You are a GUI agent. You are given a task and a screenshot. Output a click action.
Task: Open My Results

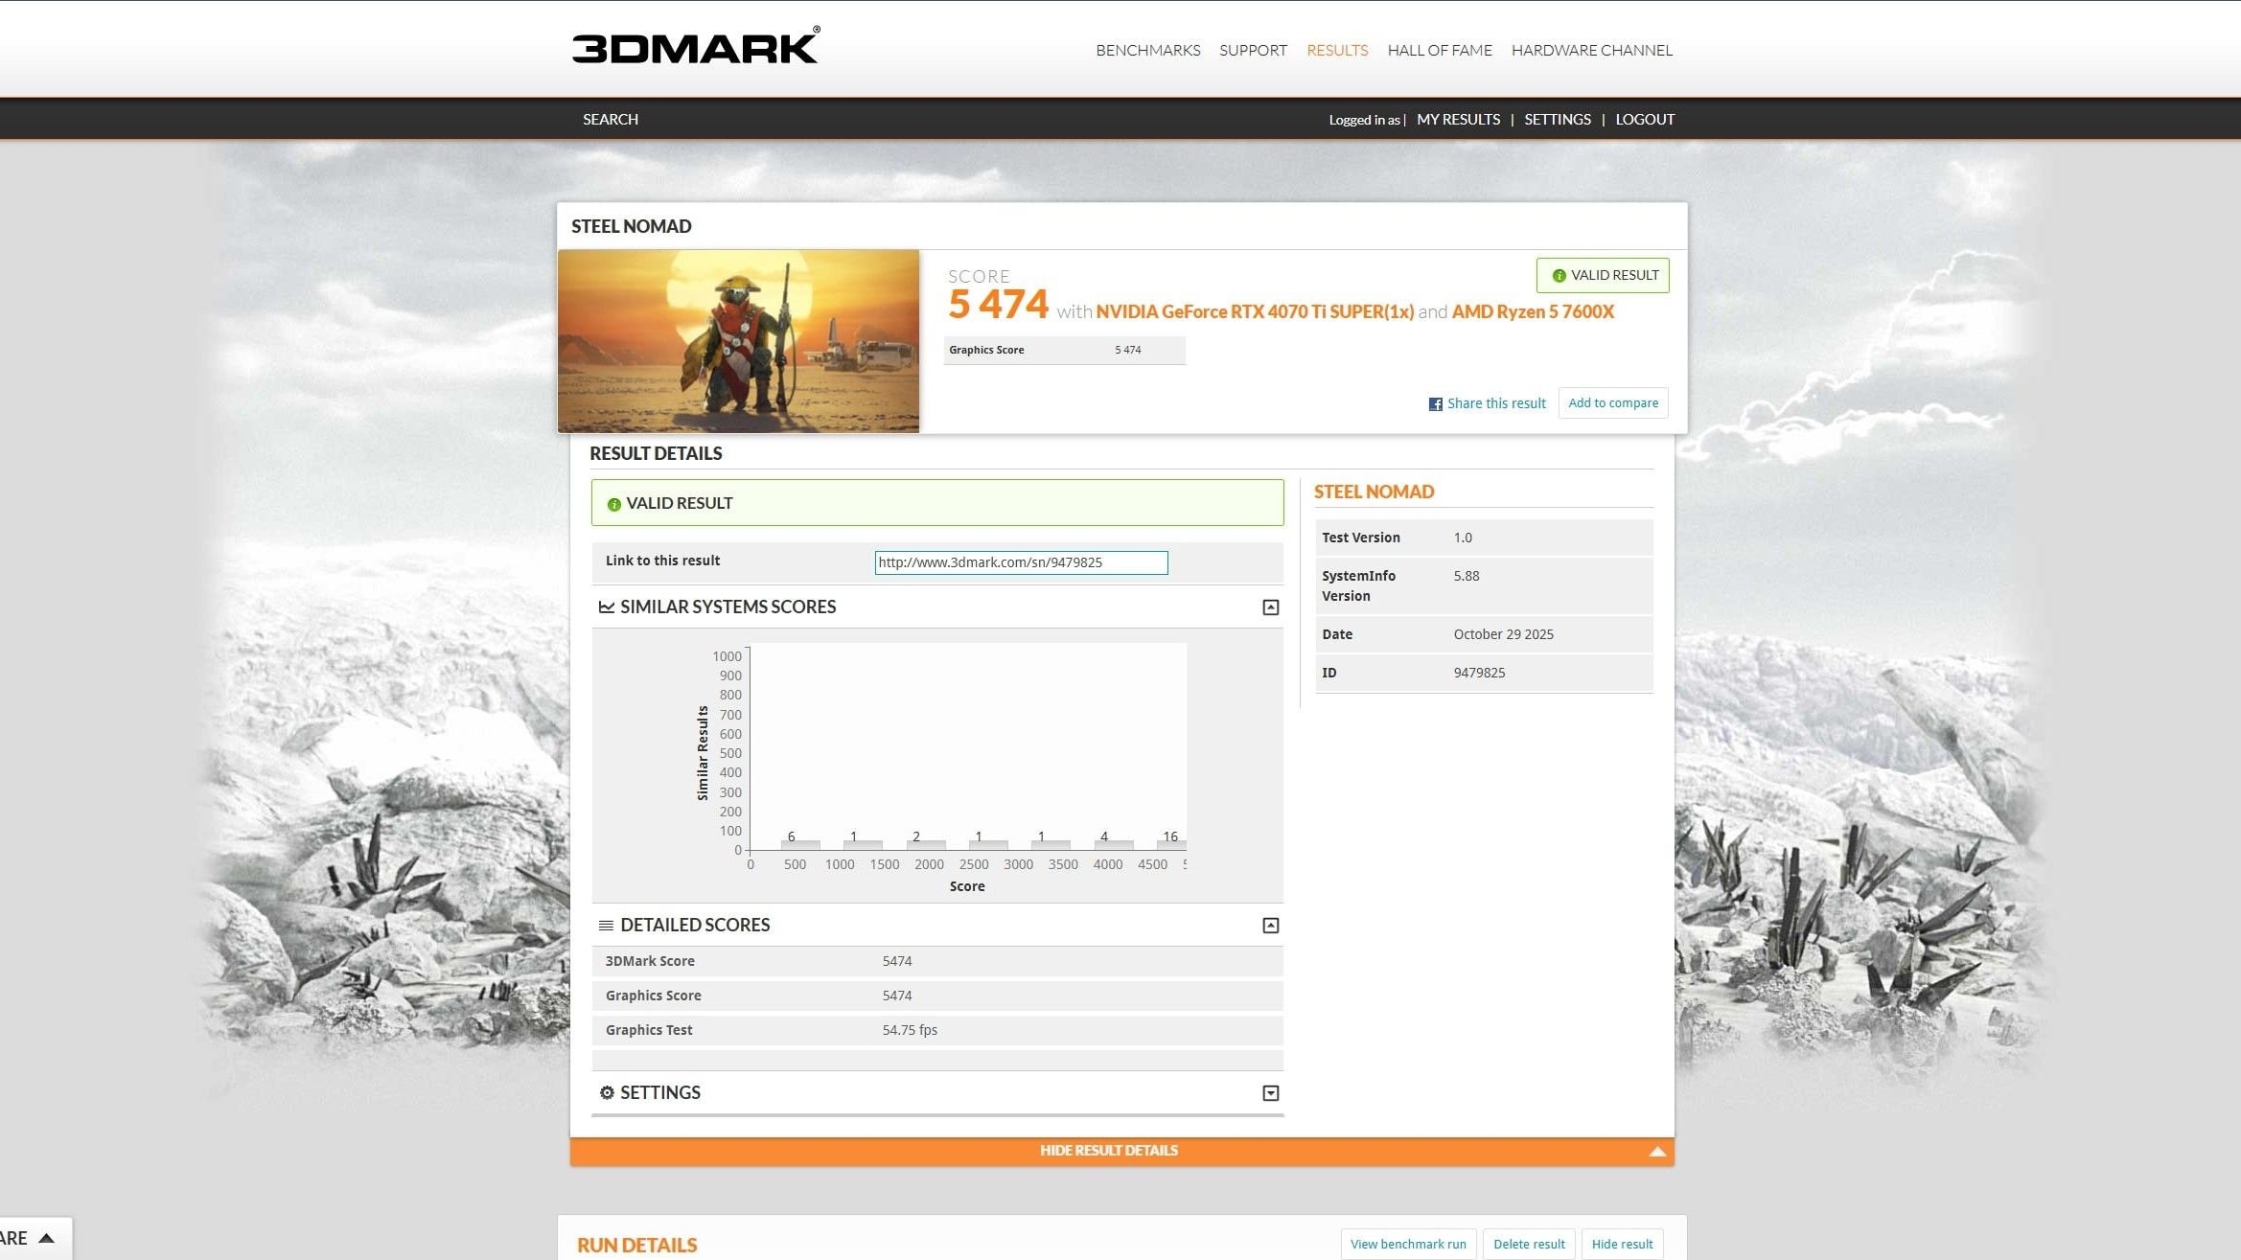[x=1458, y=120]
